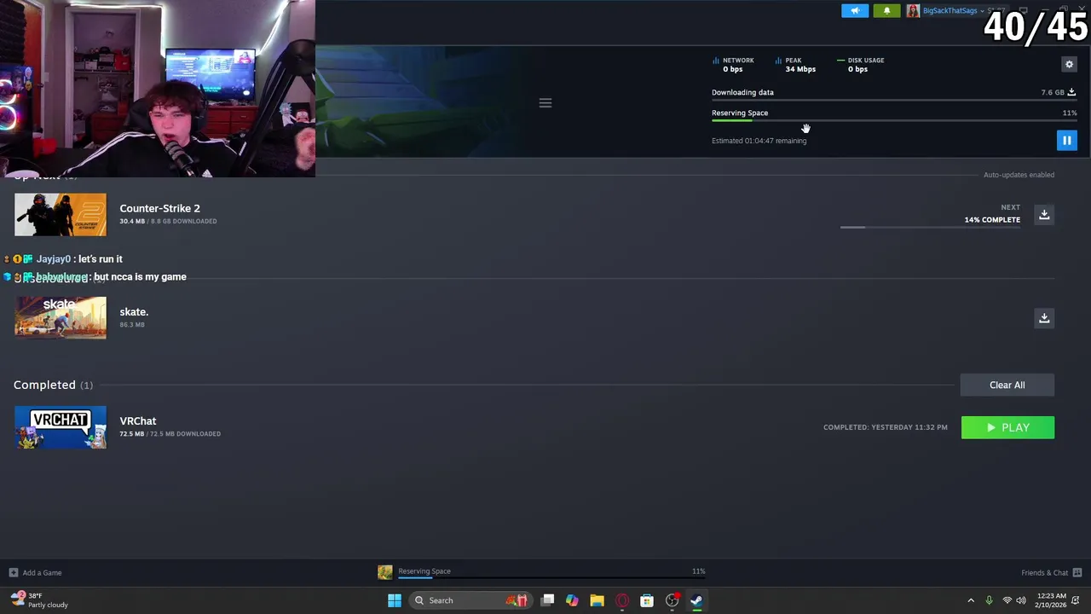The image size is (1091, 614).
Task: Click the hamburger drag handle icon
Action: [x=545, y=103]
